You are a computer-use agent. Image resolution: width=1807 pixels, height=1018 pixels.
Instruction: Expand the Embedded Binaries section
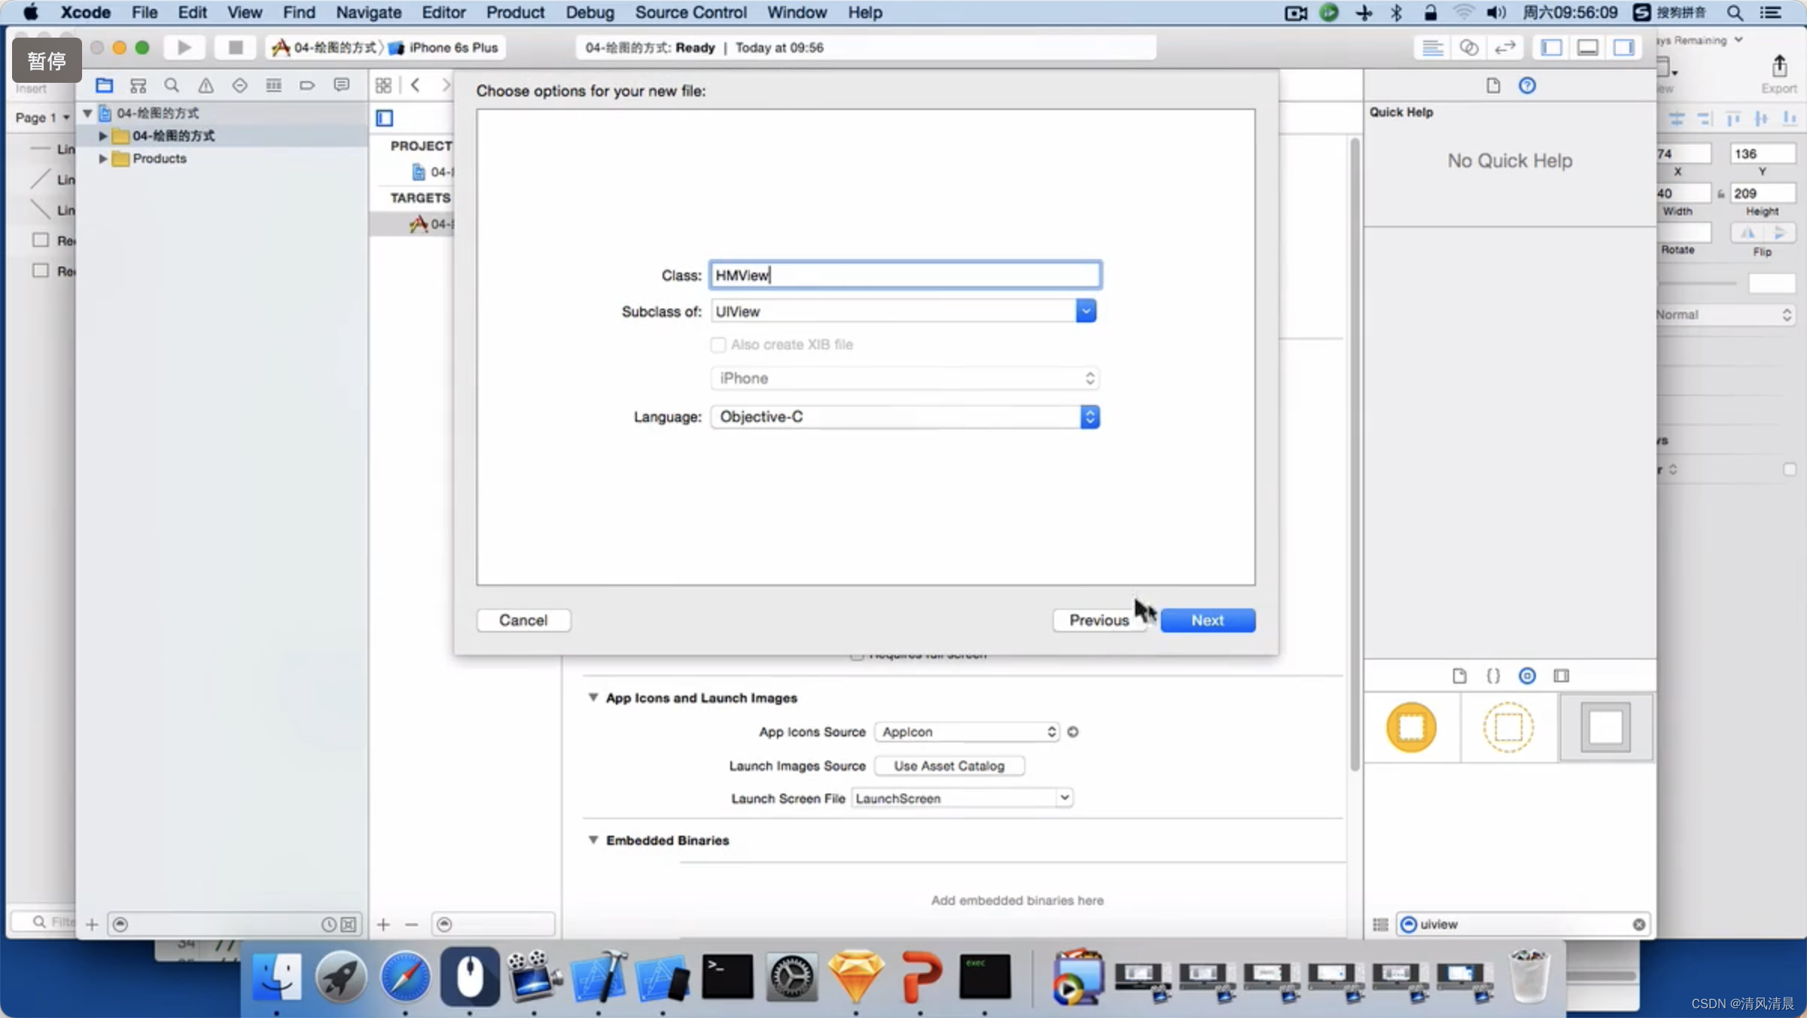(x=593, y=840)
